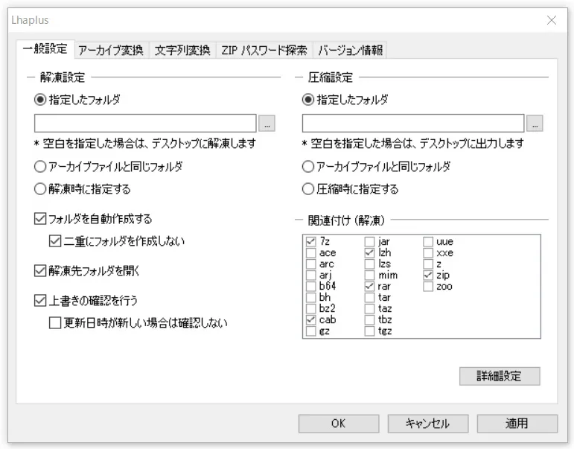Screen dimensions: 574x449
Task: Check the tgz file association
Action: coord(370,331)
